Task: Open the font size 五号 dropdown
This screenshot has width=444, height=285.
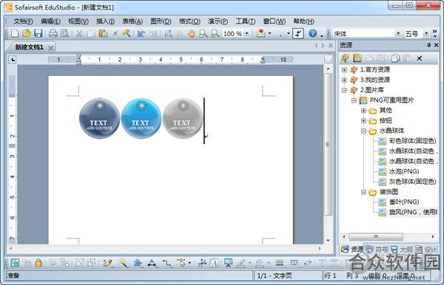Action: click(426, 34)
